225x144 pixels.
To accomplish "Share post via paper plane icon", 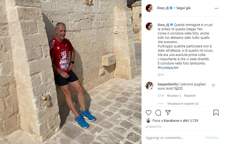I will pos(168,113).
